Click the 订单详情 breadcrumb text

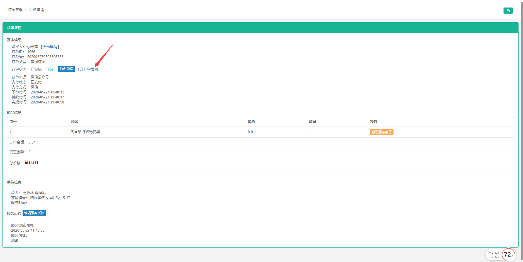pos(36,10)
